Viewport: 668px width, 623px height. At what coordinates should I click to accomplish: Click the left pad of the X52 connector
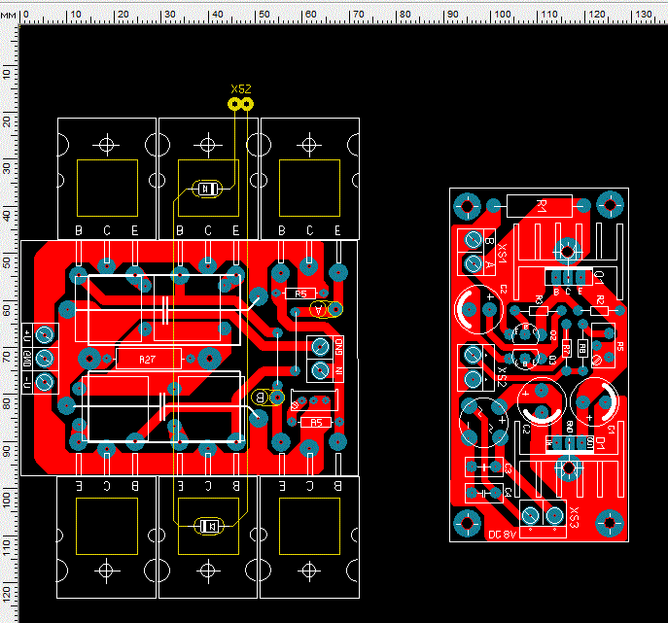click(234, 104)
